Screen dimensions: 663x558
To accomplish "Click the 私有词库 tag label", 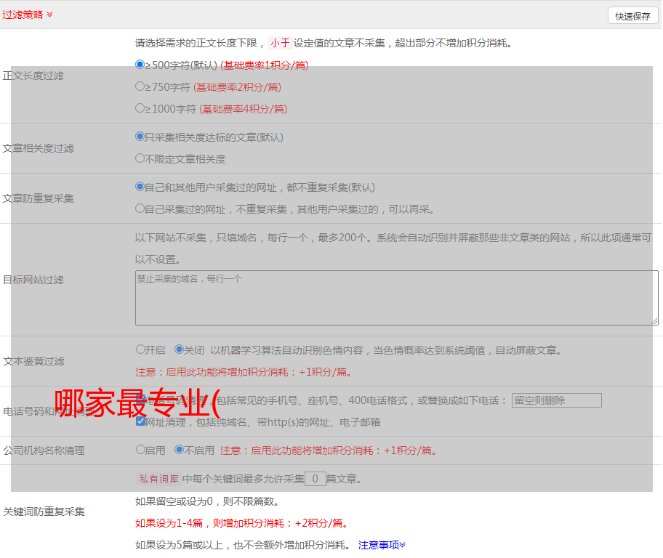I will 158,479.
